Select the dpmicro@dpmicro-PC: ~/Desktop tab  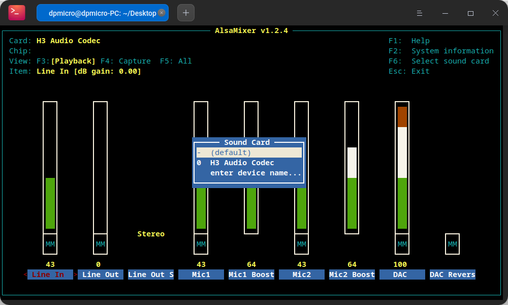pos(103,13)
